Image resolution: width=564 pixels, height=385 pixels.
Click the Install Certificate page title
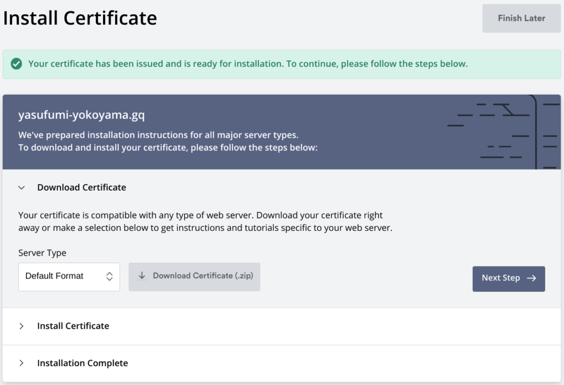80,18
